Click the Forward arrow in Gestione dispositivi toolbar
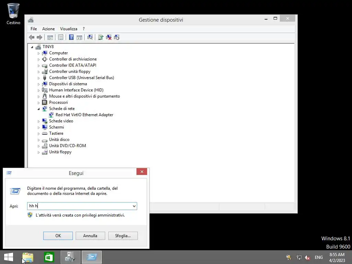 [x=40, y=37]
